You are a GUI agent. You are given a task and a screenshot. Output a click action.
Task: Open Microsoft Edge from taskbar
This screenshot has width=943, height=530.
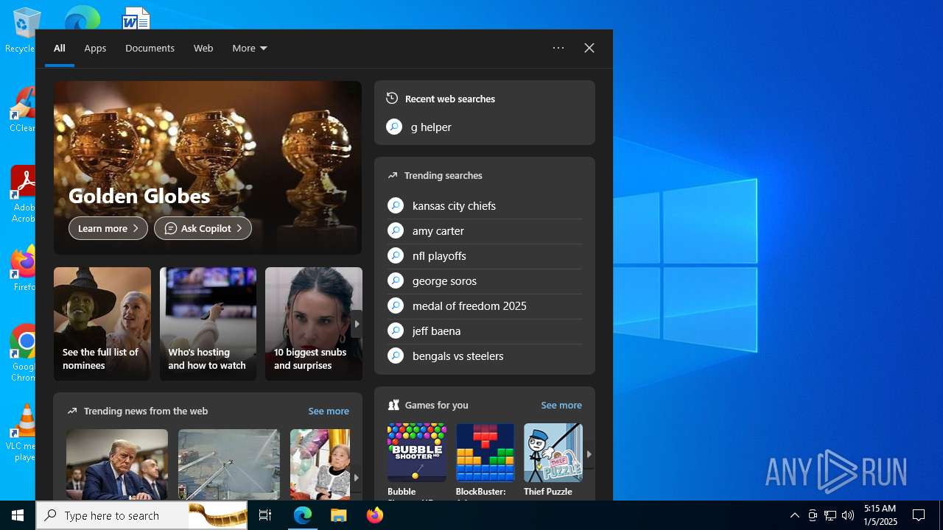pyautogui.click(x=303, y=515)
